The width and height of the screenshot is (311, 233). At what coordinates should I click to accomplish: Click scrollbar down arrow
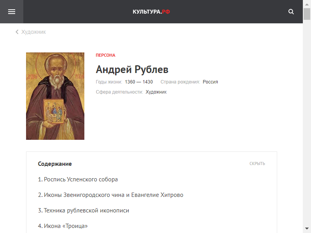307,229
